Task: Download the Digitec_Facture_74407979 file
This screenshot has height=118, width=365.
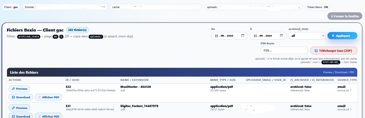Action: 21,116
